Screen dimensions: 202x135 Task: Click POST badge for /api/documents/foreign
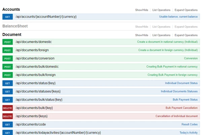point(7,50)
